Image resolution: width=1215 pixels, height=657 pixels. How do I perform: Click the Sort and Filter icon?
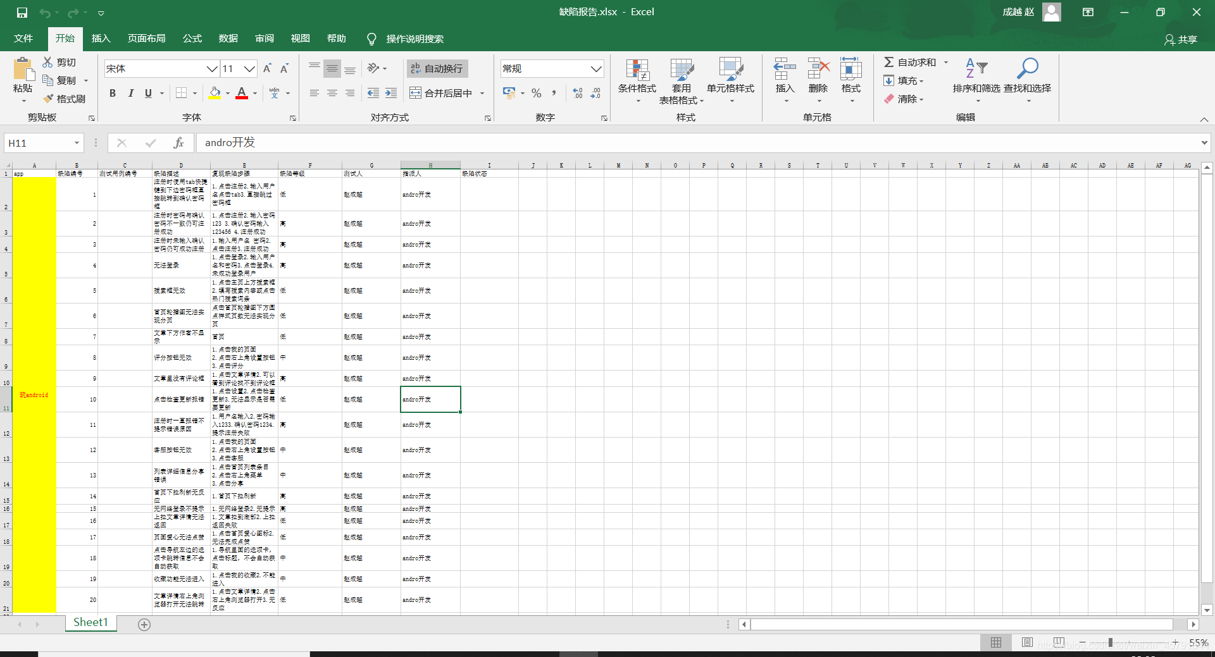[x=976, y=68]
